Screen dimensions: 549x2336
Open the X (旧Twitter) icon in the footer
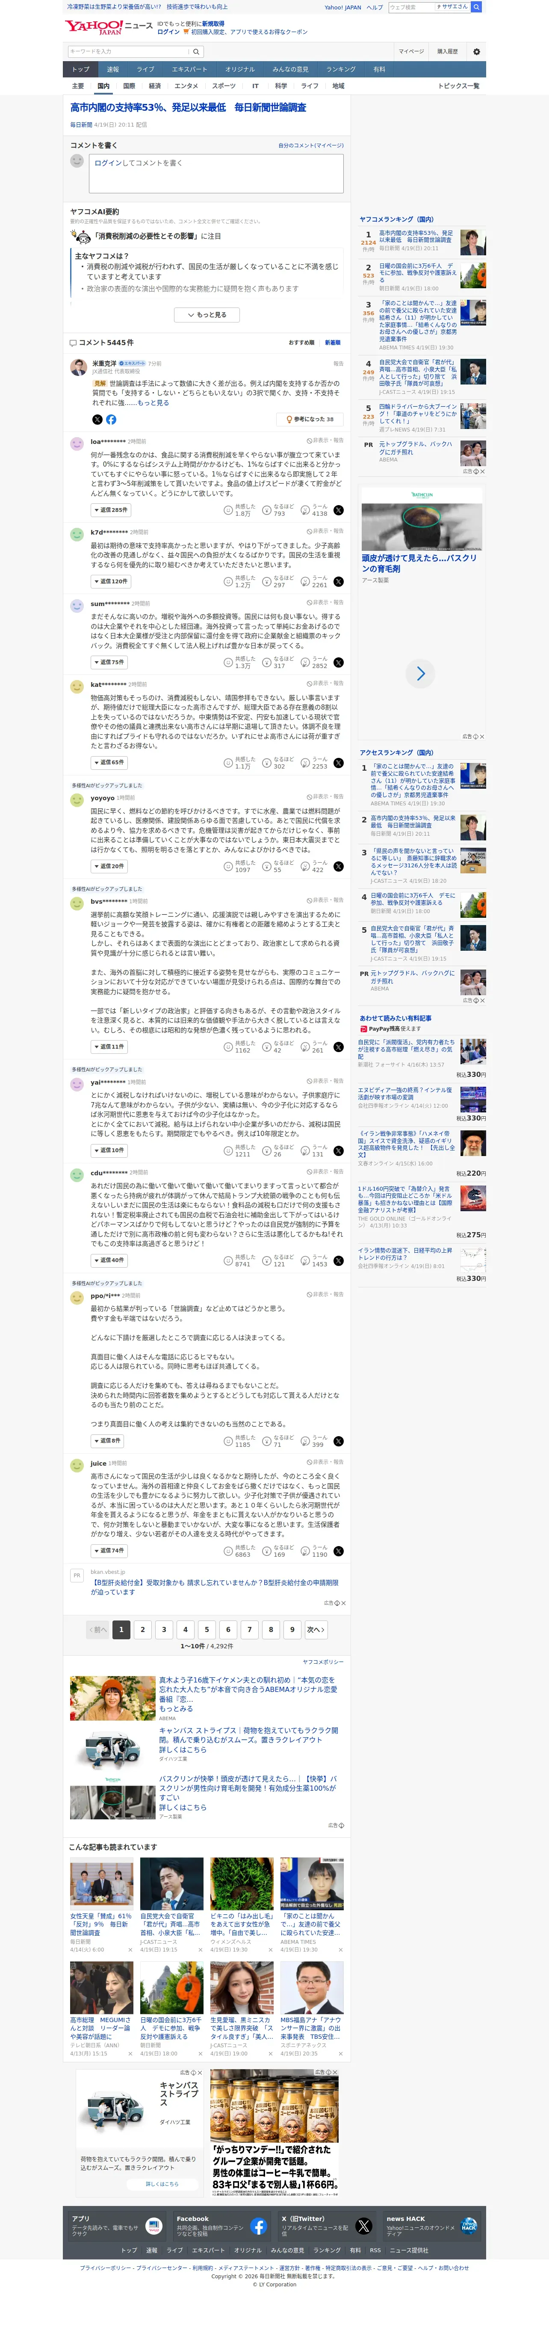pos(363,2226)
